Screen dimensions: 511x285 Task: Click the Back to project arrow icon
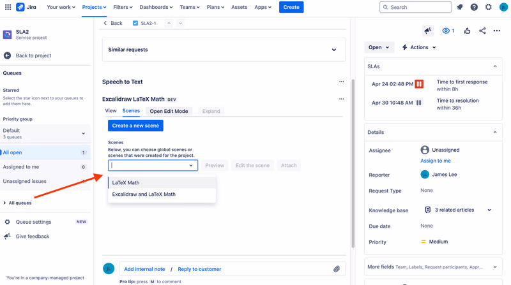(7, 55)
